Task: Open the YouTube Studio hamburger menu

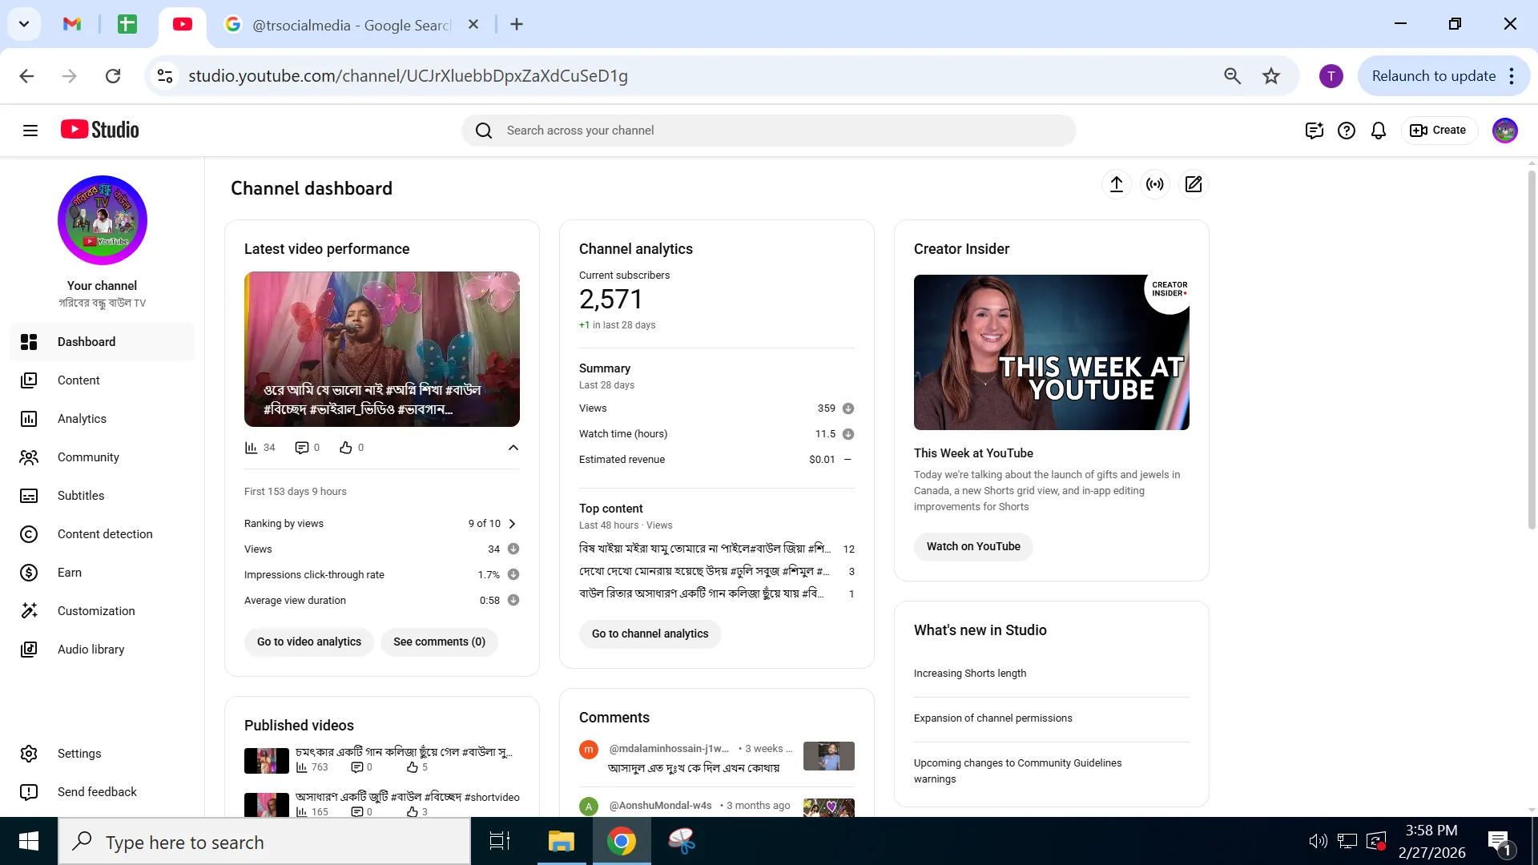Action: 30,131
